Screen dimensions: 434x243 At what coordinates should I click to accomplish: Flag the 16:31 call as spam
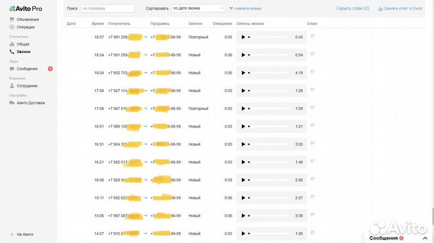point(313,144)
